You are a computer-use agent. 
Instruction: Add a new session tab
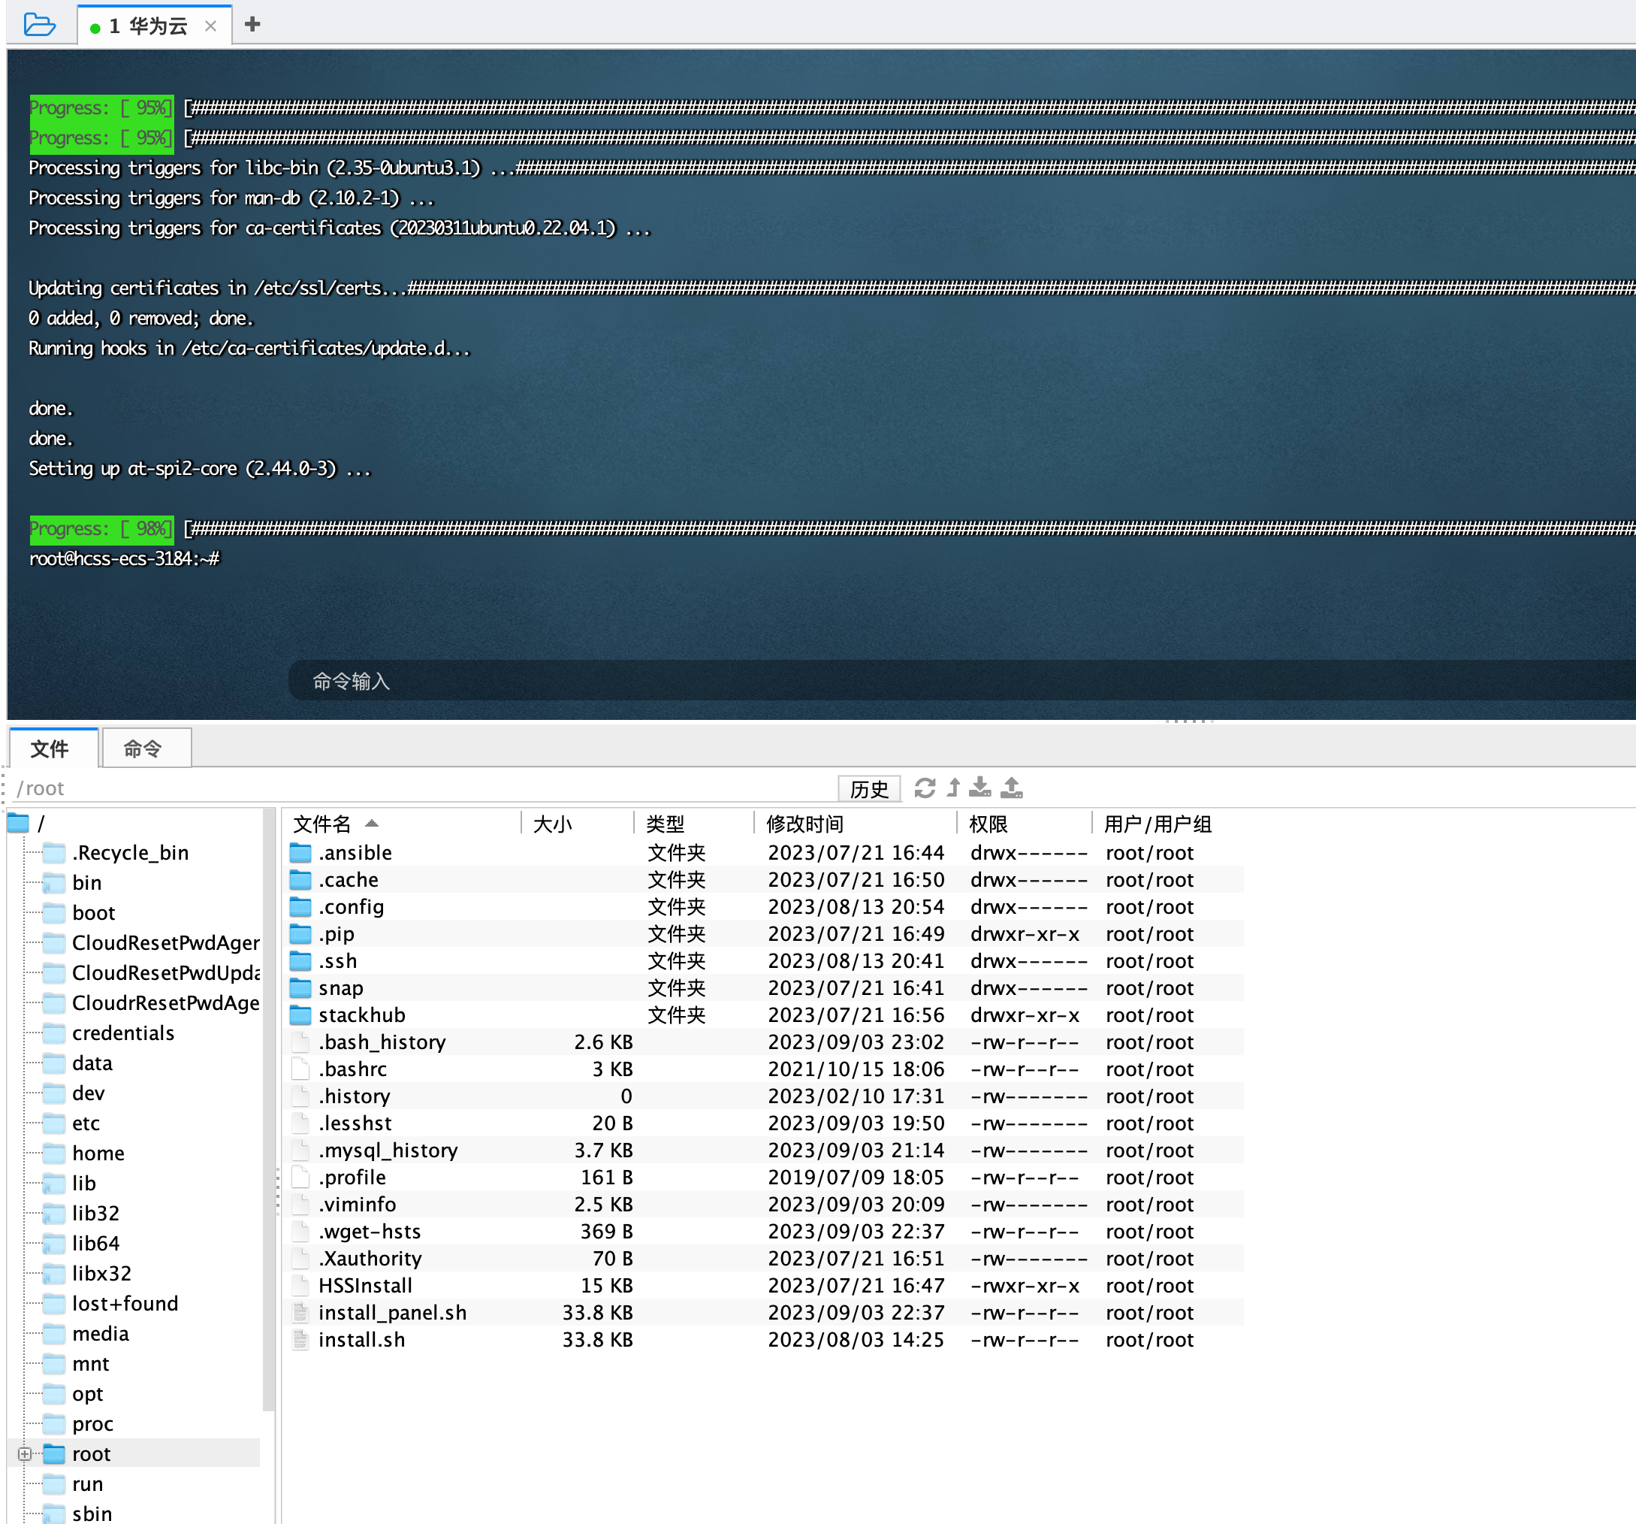pyautogui.click(x=252, y=25)
